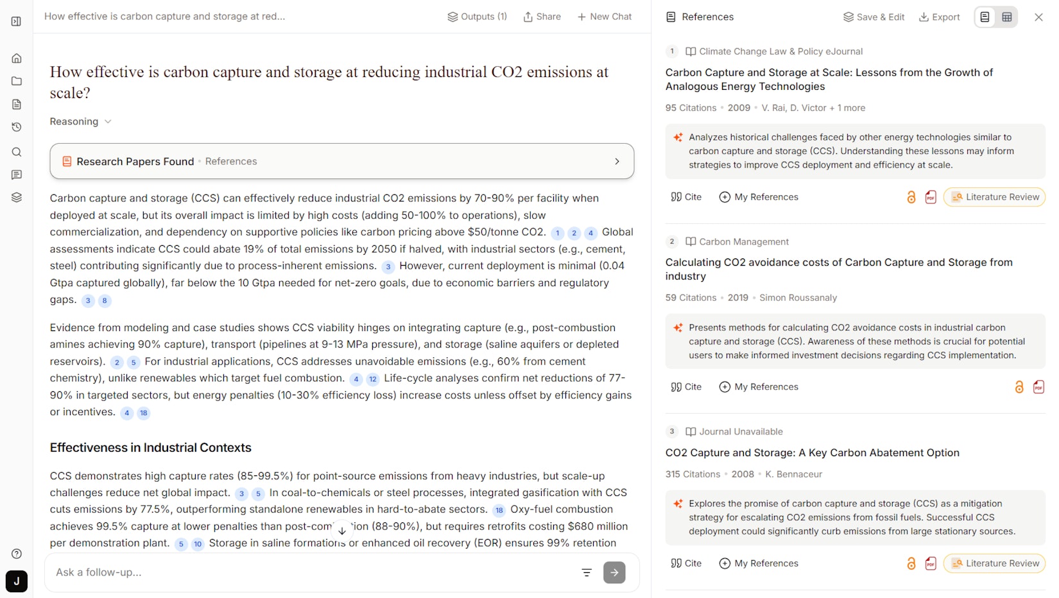Switch references to table view

1007,17
